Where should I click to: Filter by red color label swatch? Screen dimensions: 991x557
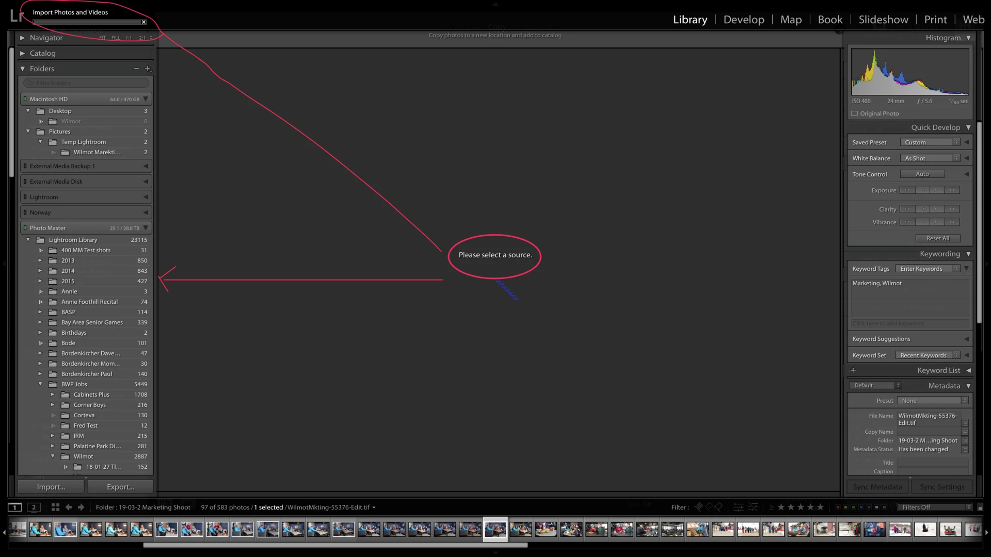tap(838, 507)
